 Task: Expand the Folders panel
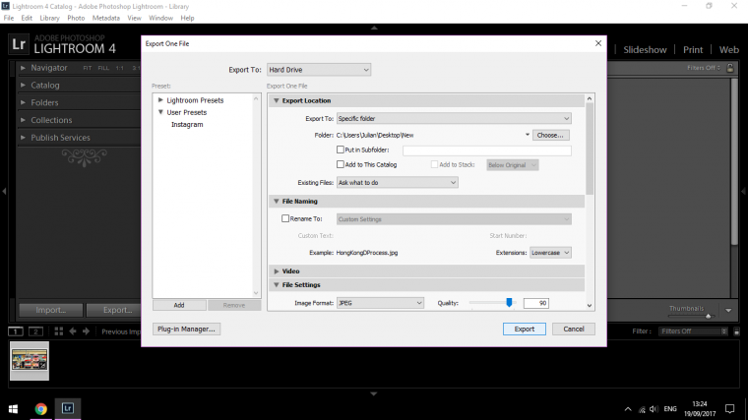(23, 102)
